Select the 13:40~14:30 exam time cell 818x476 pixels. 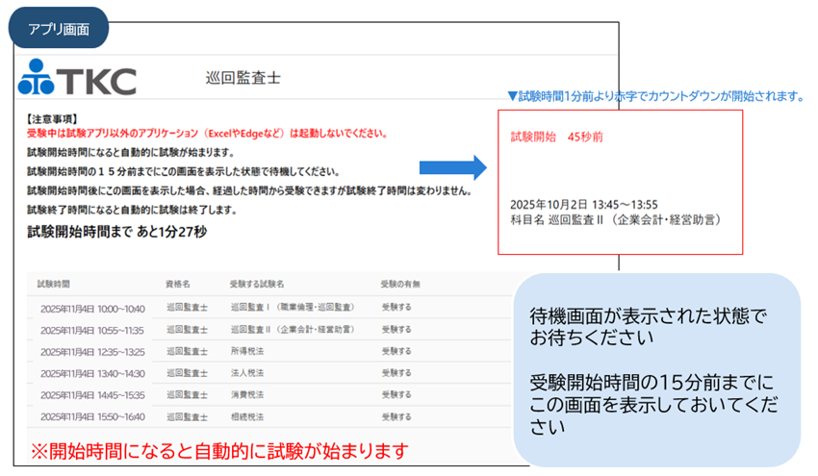pos(92,374)
